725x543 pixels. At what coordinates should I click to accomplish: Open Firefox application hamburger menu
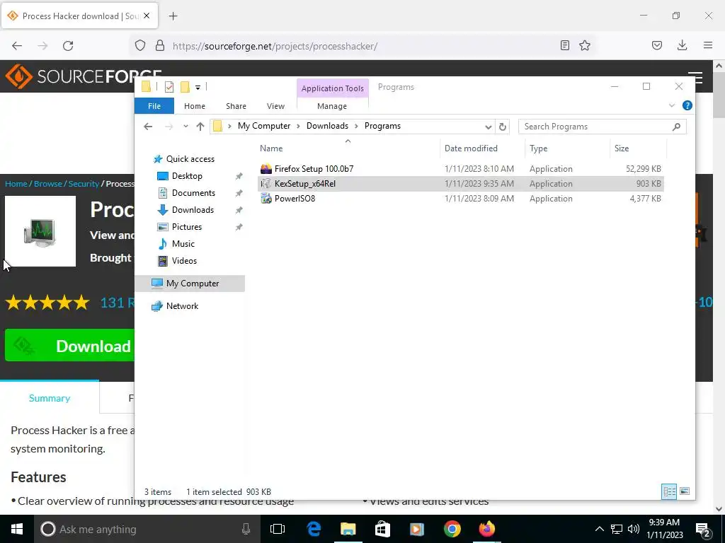tap(708, 45)
